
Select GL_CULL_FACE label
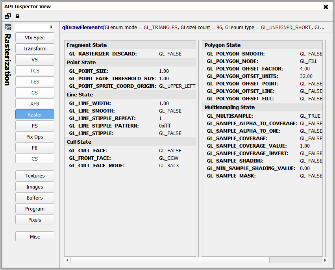pyautogui.click(x=88, y=151)
